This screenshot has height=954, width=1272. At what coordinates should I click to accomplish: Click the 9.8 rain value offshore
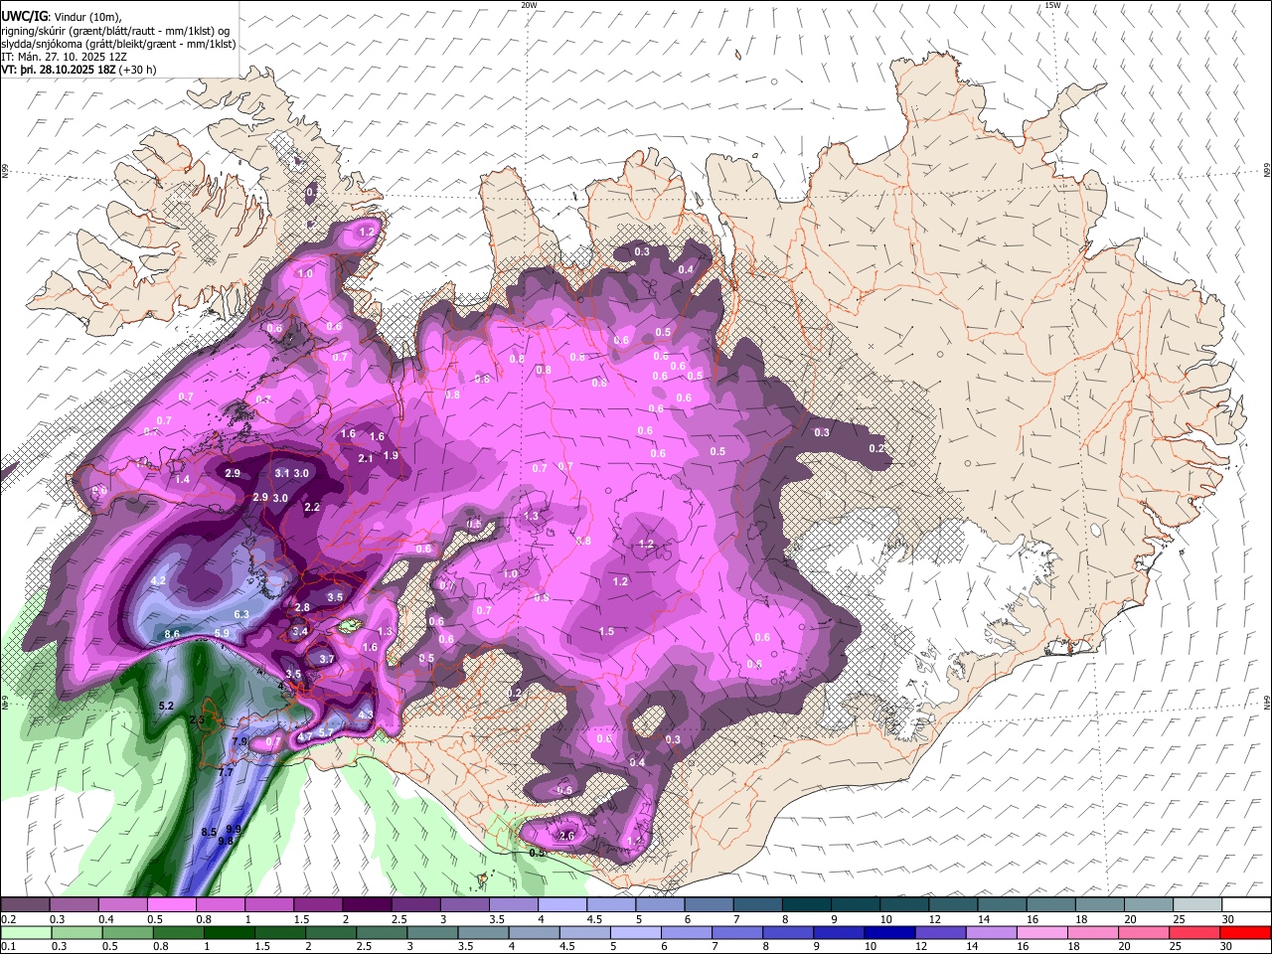tap(226, 841)
